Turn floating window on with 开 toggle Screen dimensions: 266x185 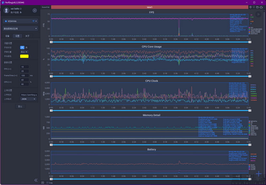click(22, 47)
